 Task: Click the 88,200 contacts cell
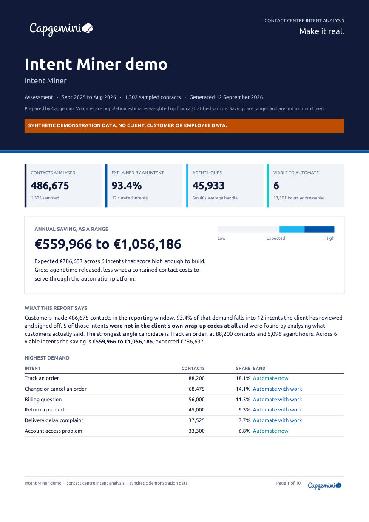(x=196, y=378)
